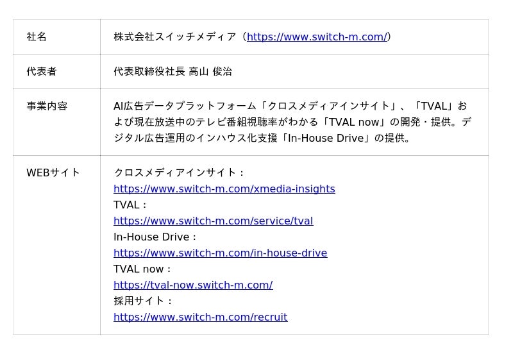The height and width of the screenshot is (354, 513).
Task: Open the https://www.switch-m.com/ company link
Action: 317,37
